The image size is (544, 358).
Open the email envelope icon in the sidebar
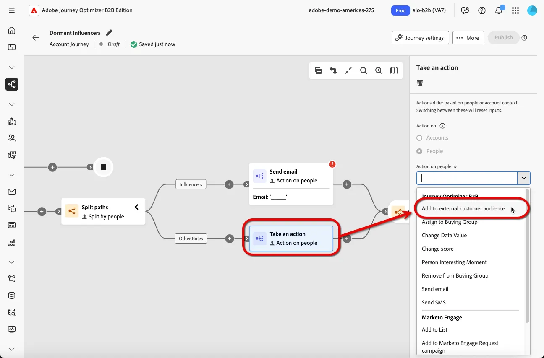pos(12,192)
